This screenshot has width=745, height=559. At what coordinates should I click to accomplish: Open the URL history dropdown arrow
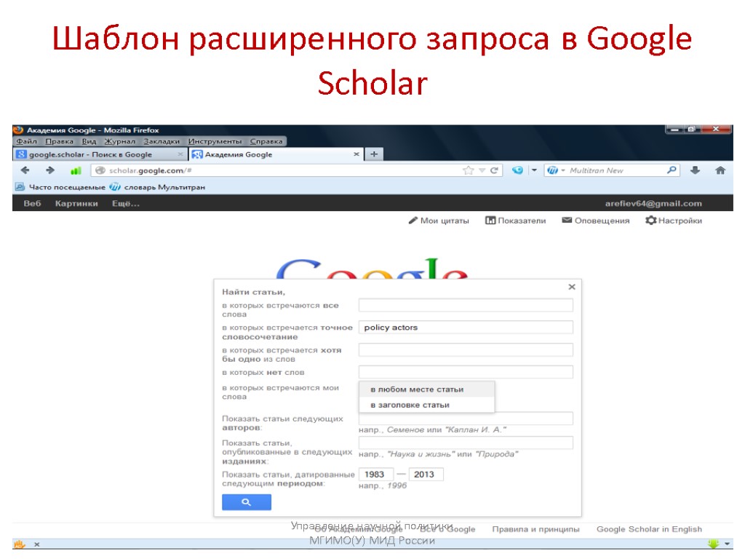coord(482,170)
